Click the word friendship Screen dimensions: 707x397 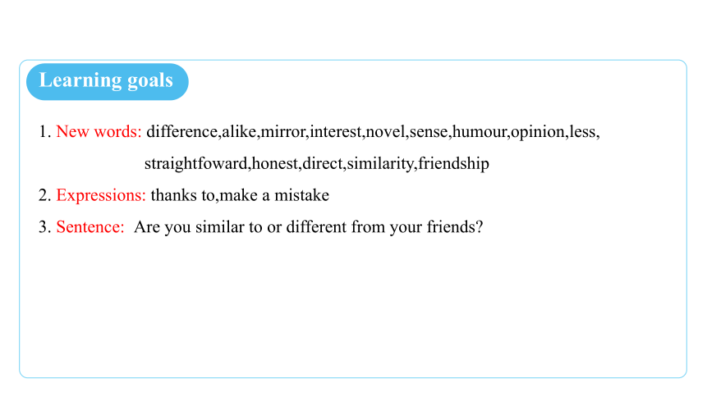(x=453, y=163)
